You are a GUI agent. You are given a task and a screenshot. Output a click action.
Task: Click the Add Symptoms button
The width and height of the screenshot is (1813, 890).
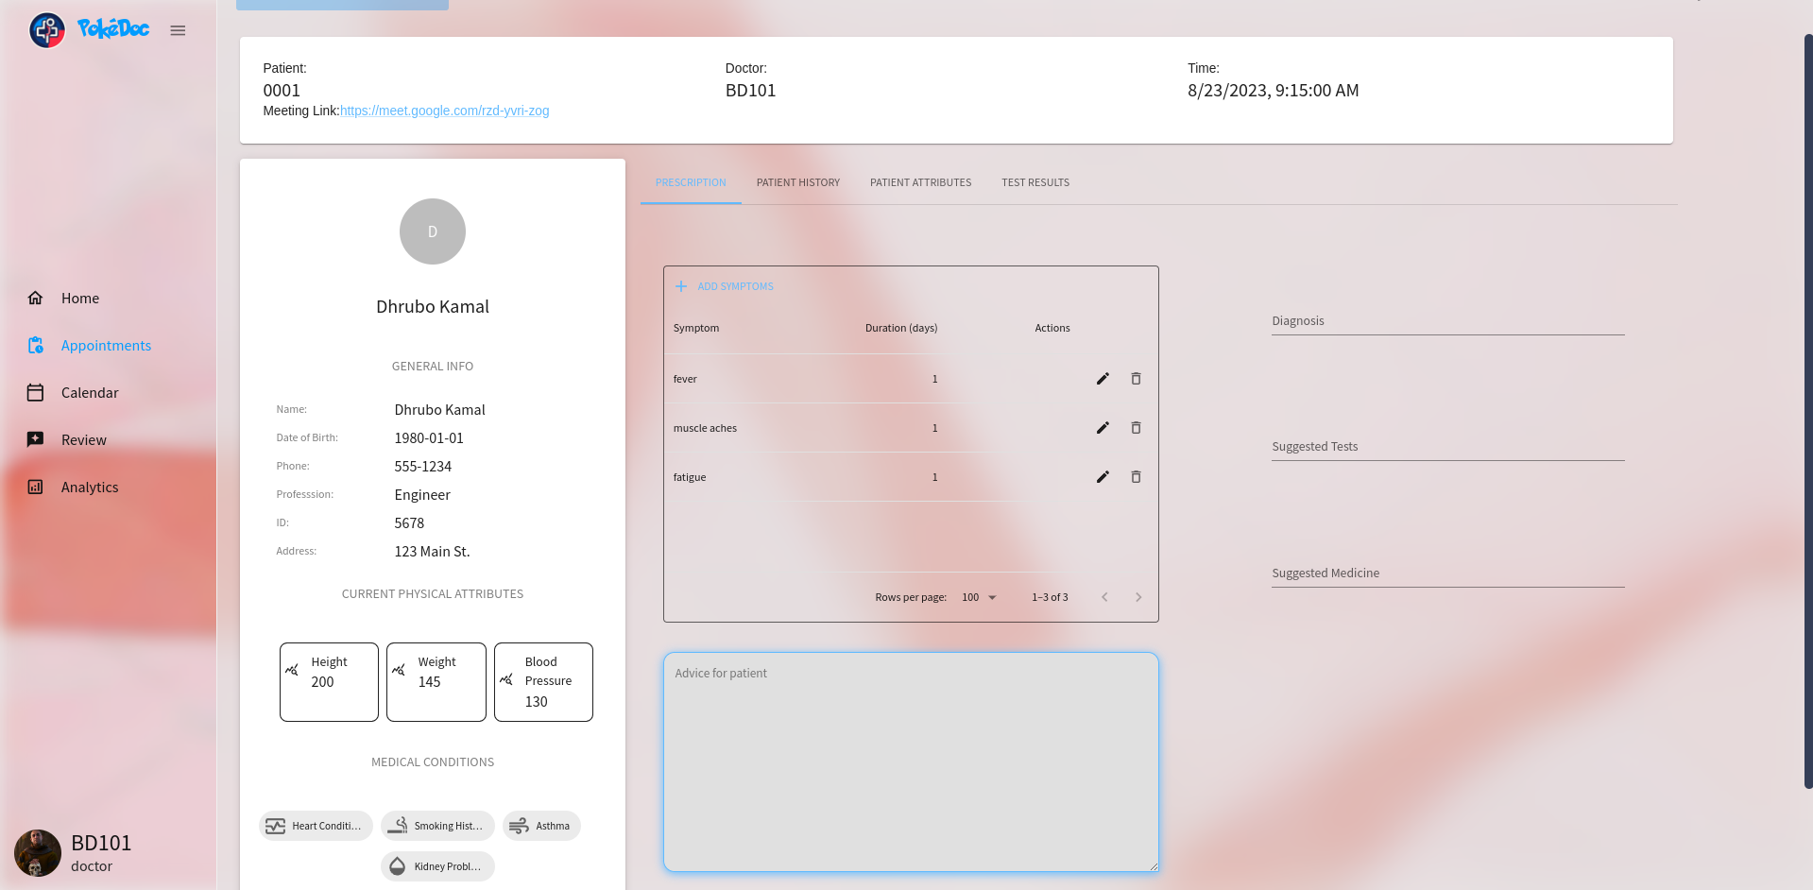(725, 286)
